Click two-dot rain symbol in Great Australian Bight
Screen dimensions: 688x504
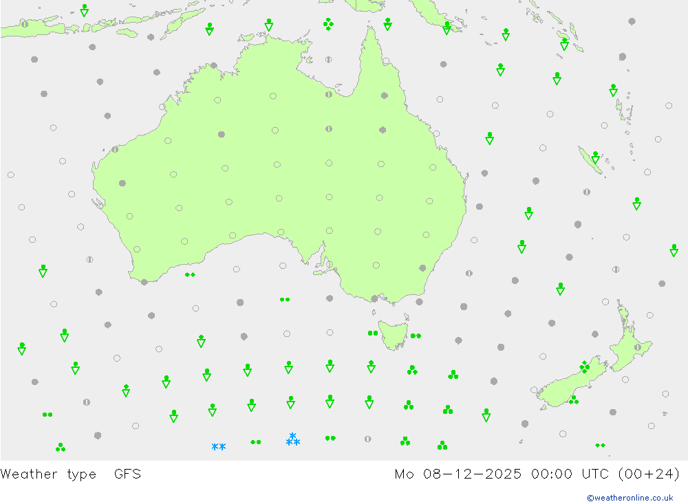(x=285, y=300)
